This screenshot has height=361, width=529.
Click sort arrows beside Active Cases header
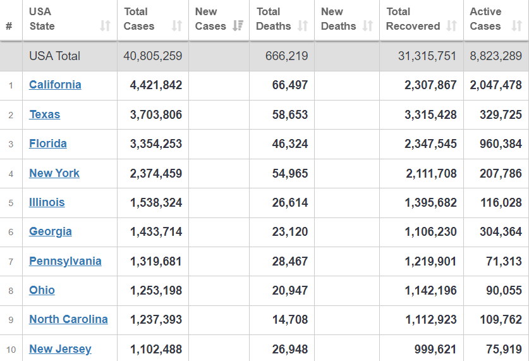[516, 26]
